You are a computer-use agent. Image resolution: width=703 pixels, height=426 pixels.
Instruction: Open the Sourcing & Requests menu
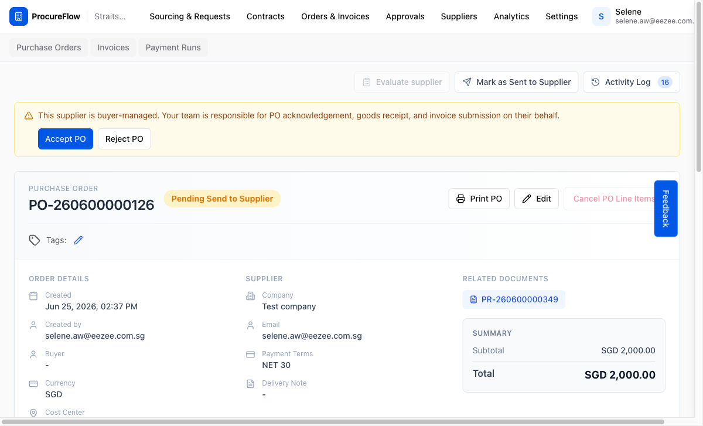tap(190, 16)
